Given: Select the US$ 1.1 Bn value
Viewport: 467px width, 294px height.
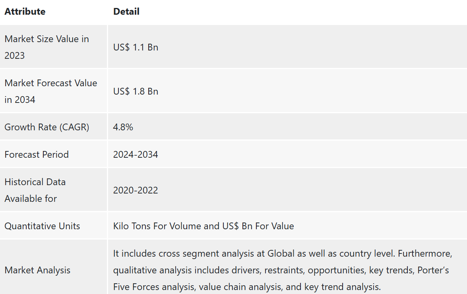Looking at the screenshot, I should click(136, 47).
